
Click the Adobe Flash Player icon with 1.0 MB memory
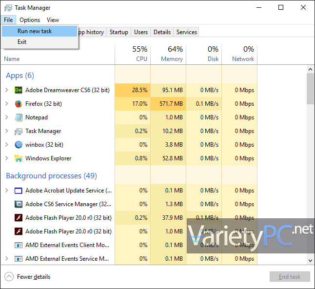[x=19, y=231]
